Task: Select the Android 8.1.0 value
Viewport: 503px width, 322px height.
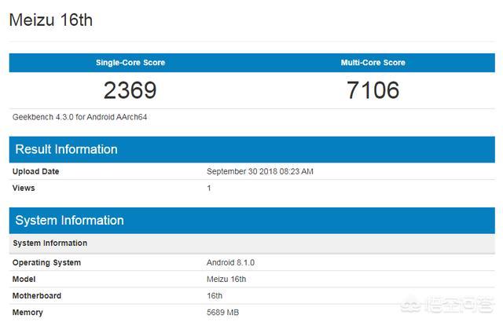Action: (x=230, y=263)
